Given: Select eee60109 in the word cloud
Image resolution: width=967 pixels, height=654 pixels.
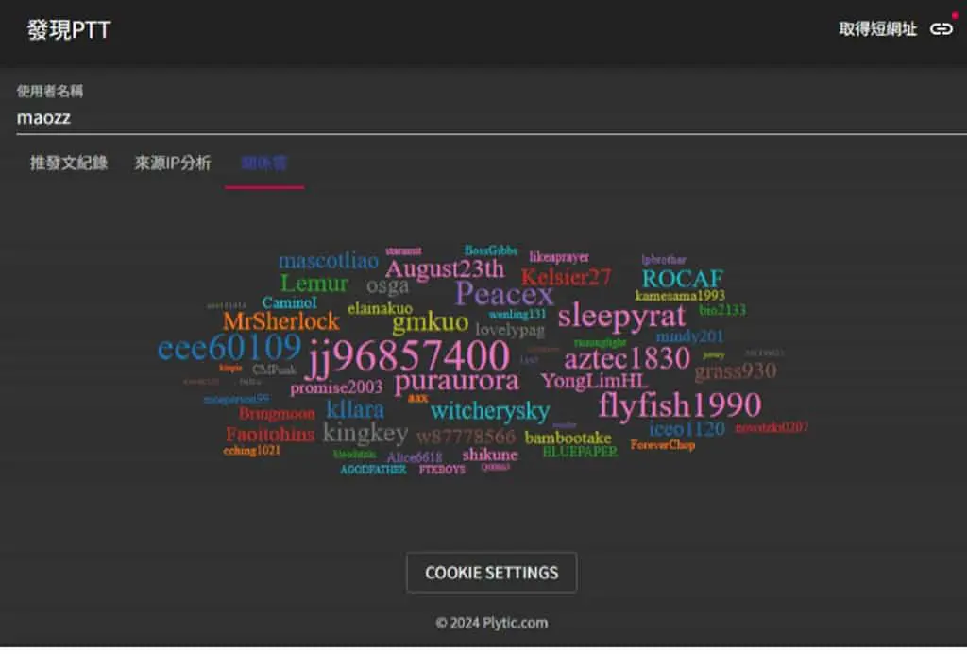Looking at the screenshot, I should coord(229,348).
